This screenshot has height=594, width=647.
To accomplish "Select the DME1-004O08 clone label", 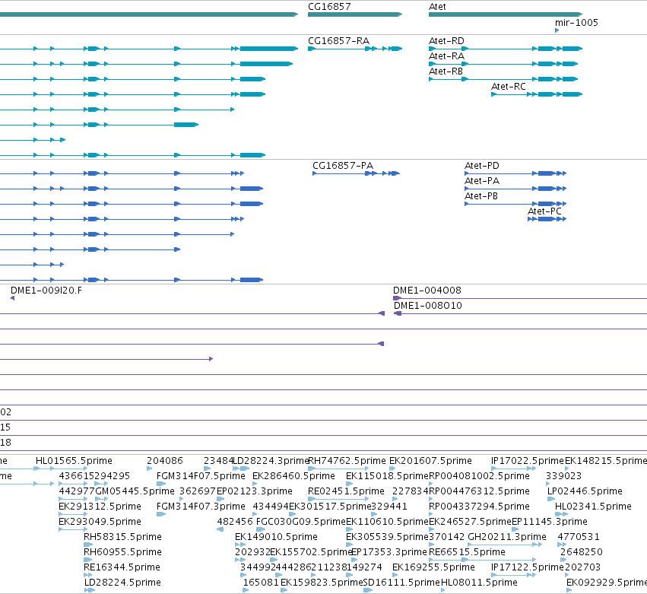I will (x=427, y=291).
